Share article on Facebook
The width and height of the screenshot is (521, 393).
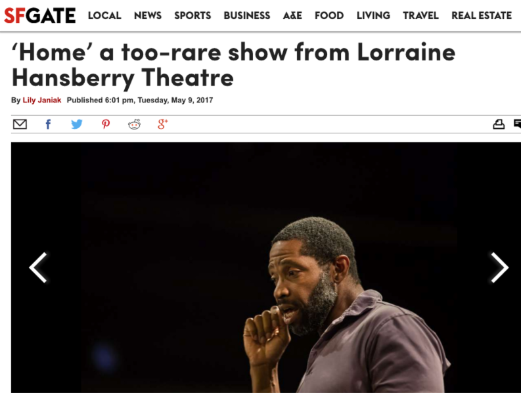click(48, 124)
